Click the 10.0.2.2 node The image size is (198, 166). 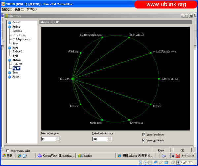tap(81, 104)
